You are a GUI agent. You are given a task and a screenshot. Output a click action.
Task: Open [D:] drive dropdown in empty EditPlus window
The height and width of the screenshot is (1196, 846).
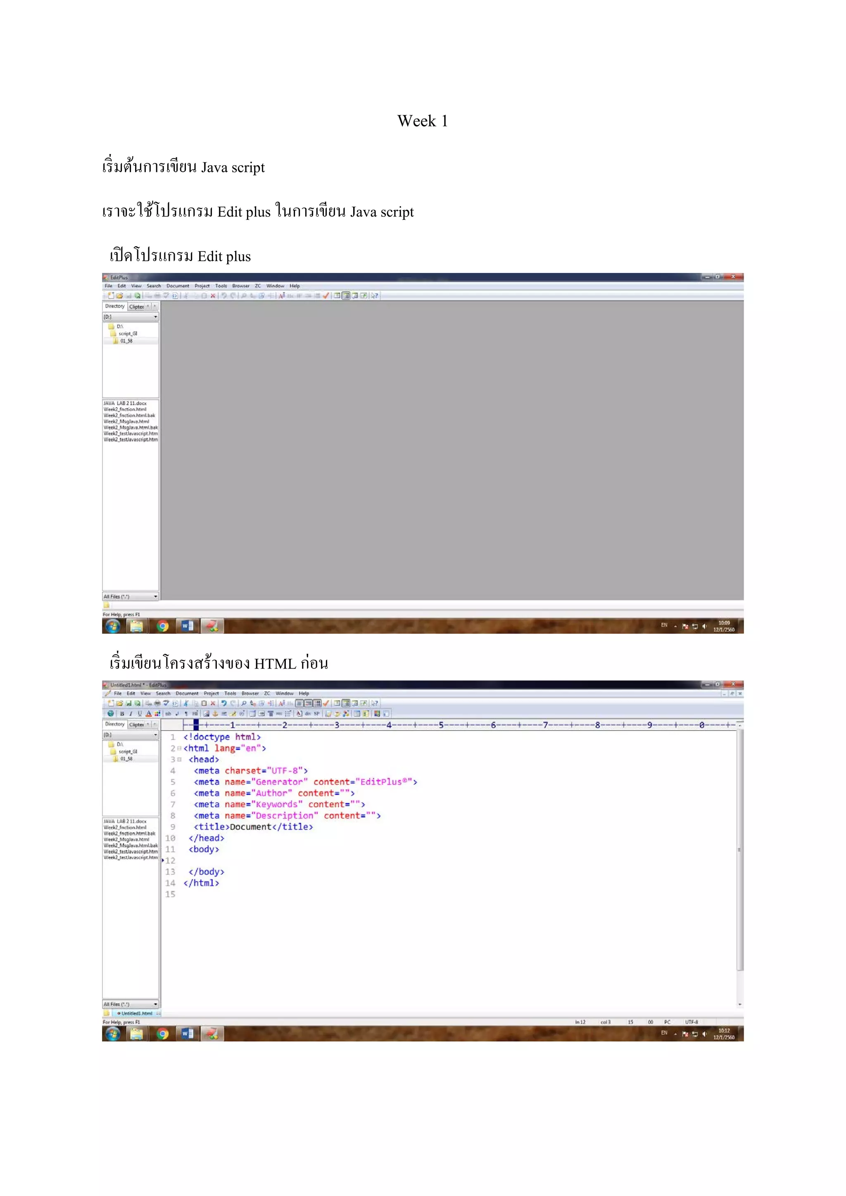[131, 317]
